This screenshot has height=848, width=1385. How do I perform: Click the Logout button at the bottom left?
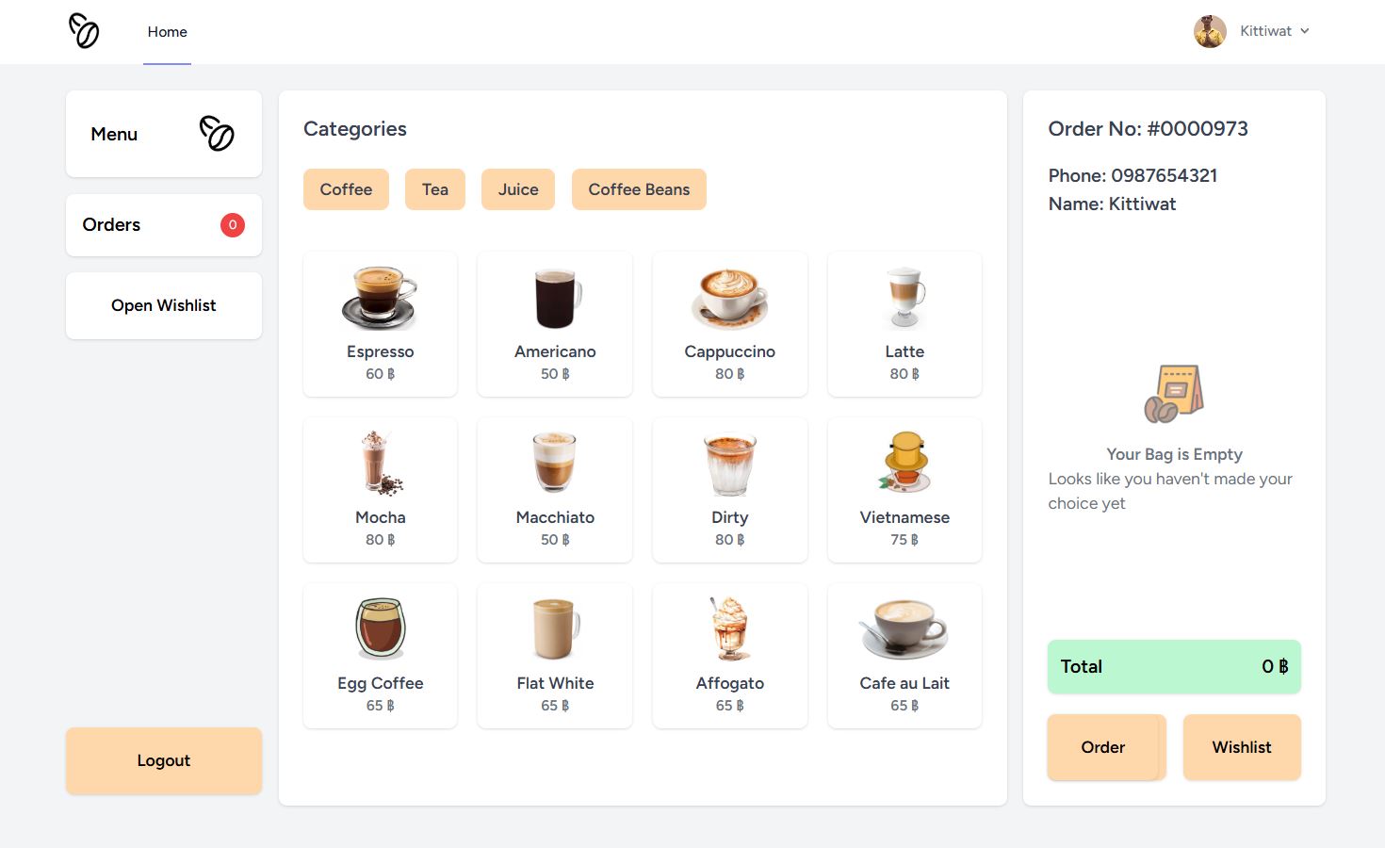pos(163,760)
